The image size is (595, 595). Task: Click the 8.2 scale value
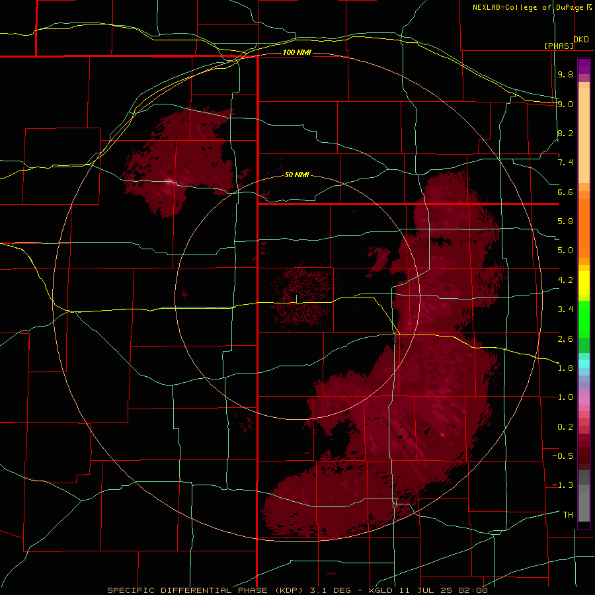point(565,133)
